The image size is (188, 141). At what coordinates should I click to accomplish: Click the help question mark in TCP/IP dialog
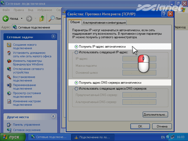coord(164,14)
